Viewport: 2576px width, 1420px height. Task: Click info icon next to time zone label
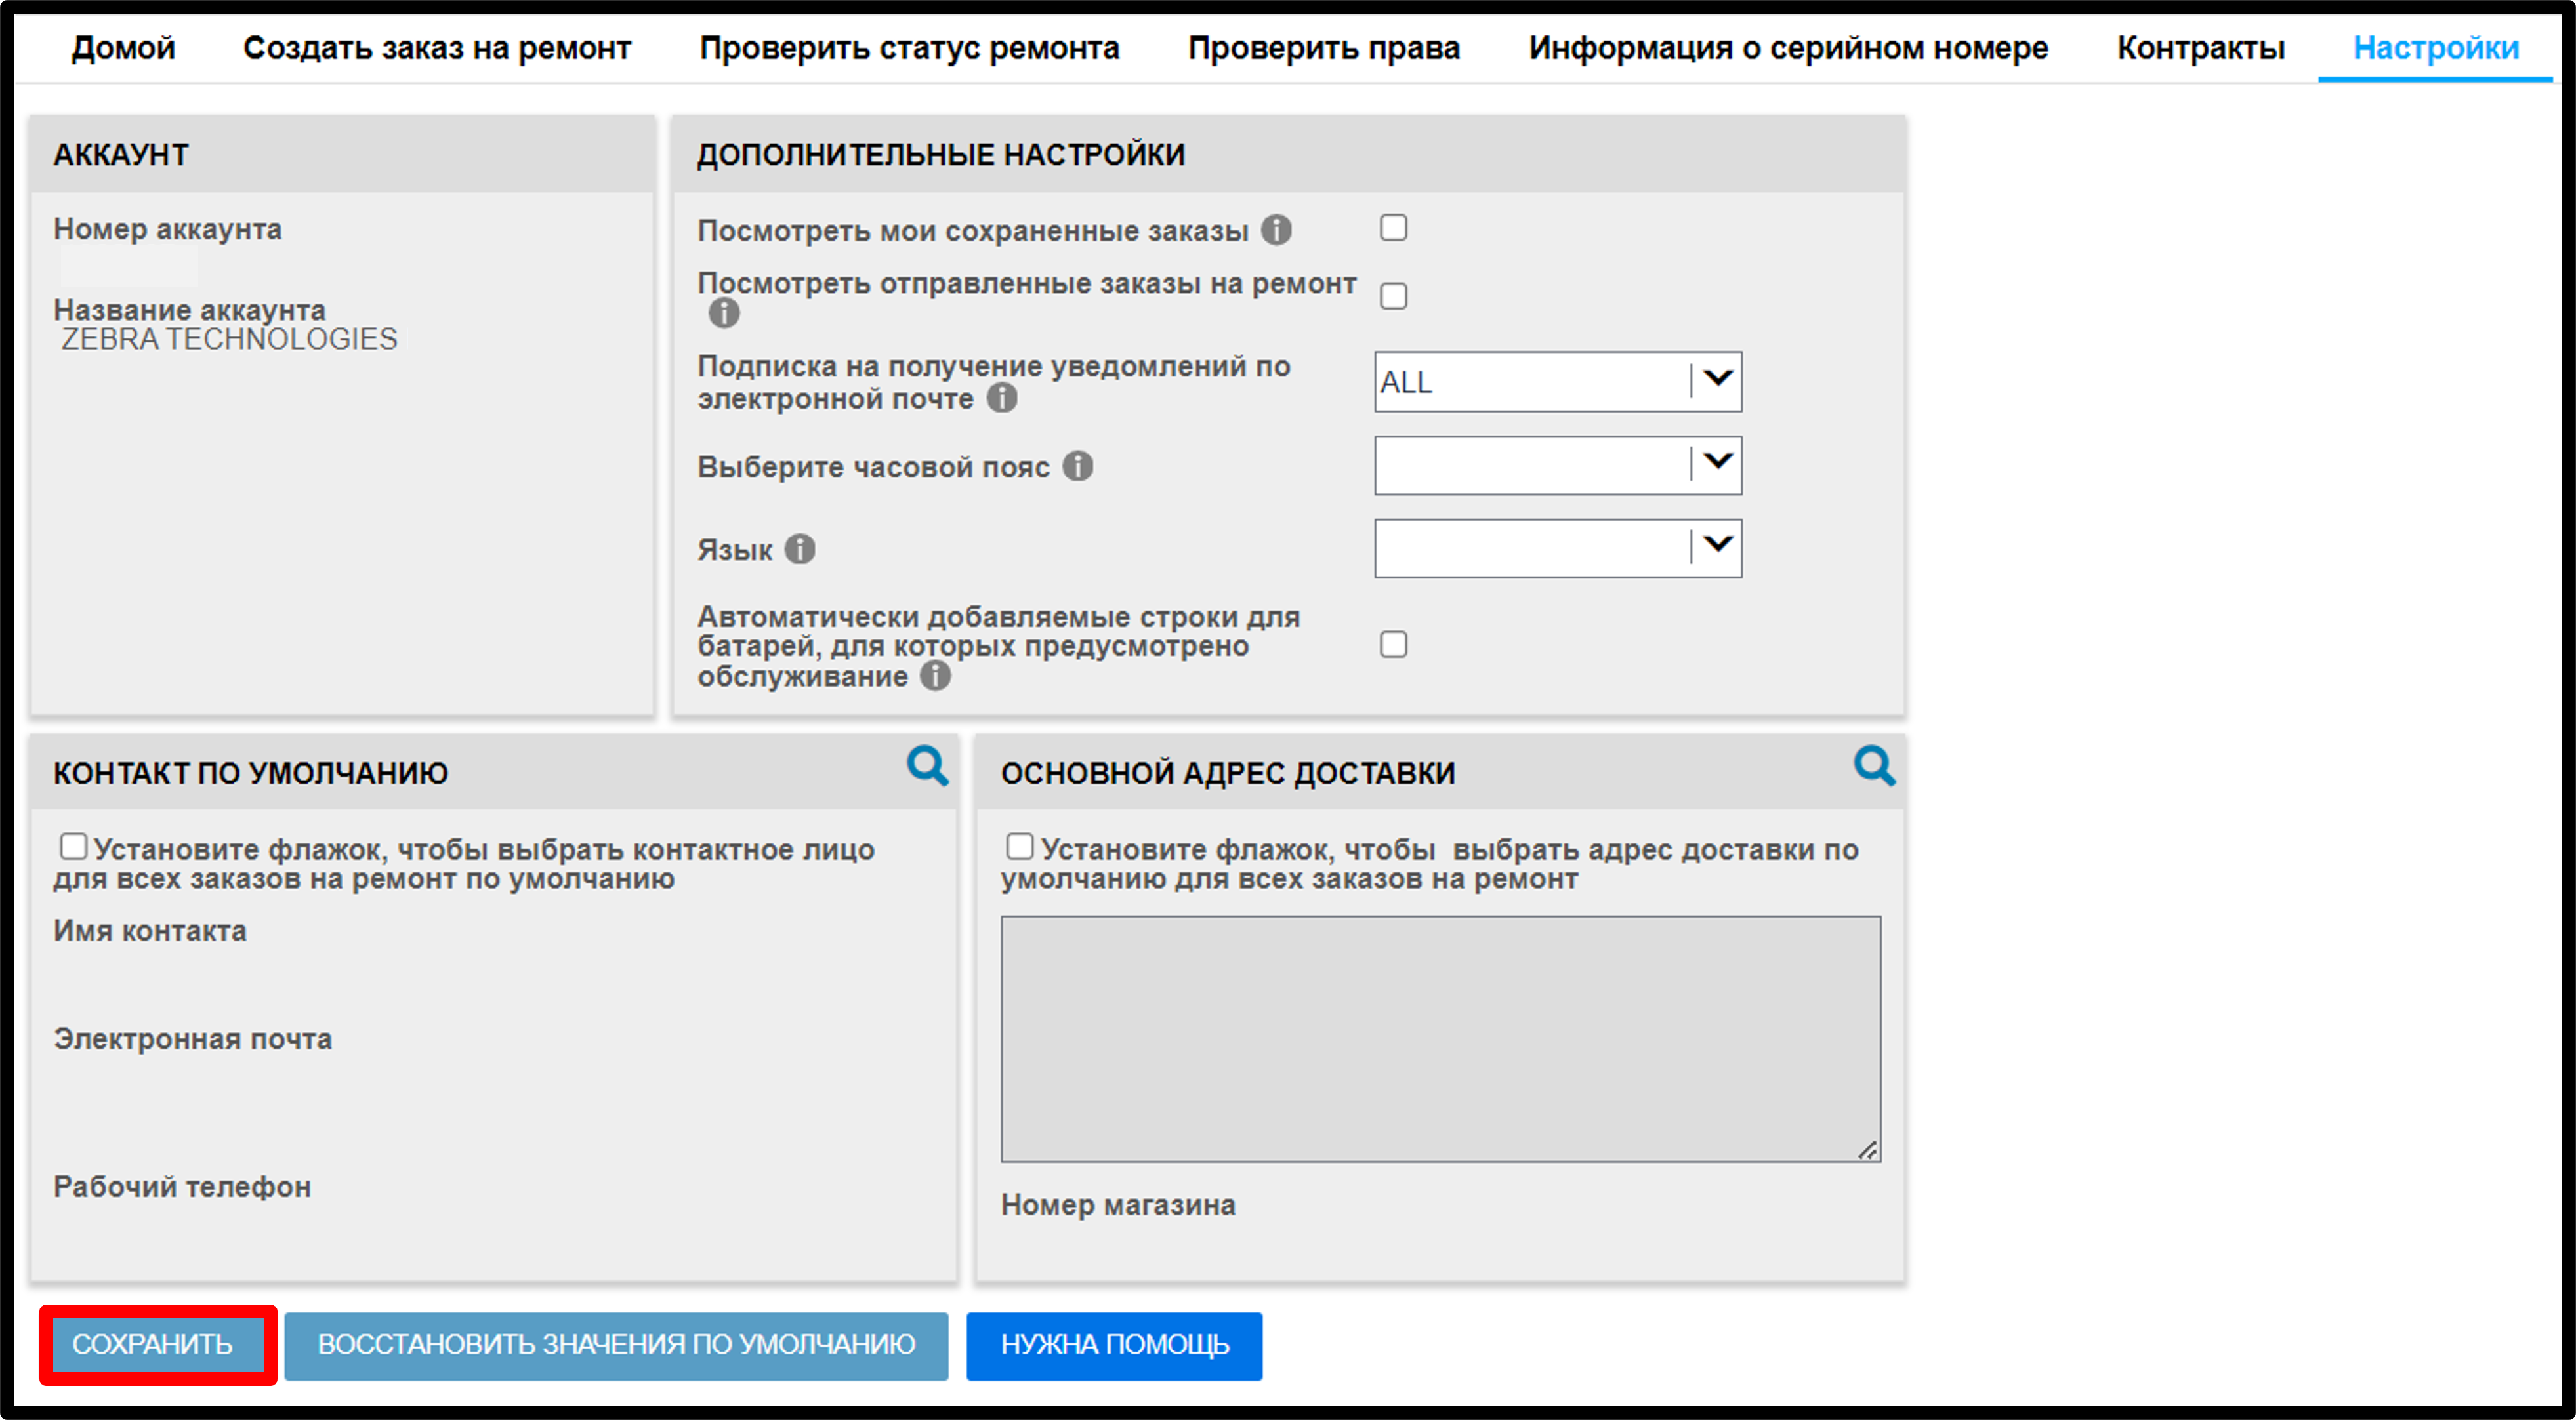click(x=1077, y=466)
